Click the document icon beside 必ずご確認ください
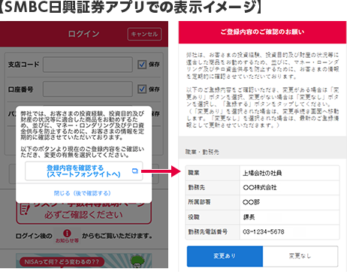This screenshot has width=347, height=272. tap(25, 210)
